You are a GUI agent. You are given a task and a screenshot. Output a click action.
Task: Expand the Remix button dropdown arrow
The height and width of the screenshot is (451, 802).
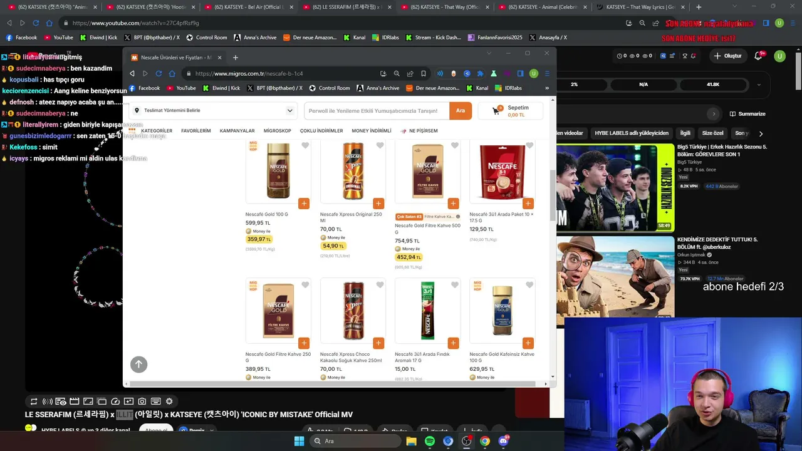click(212, 430)
